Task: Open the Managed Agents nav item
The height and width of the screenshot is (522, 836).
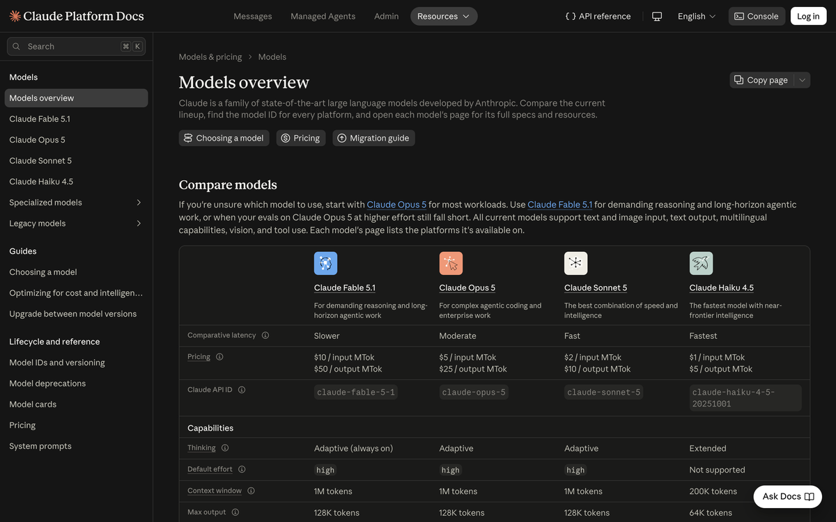Action: click(x=323, y=16)
